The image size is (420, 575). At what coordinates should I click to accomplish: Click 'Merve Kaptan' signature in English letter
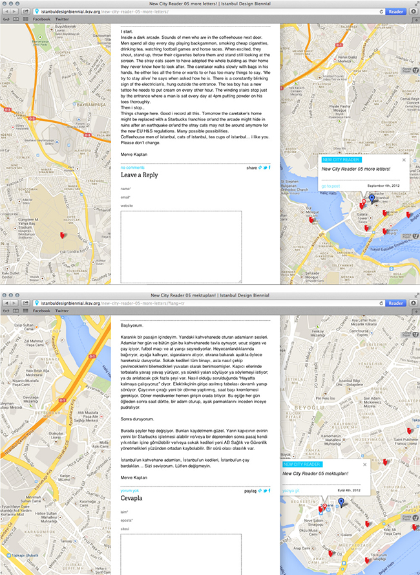pos(134,155)
